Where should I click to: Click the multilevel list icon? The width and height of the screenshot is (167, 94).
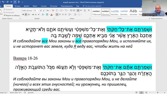(66, 10)
